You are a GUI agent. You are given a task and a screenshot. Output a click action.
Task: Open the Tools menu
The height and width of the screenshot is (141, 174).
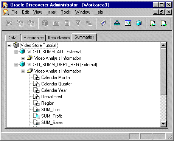click(66, 12)
